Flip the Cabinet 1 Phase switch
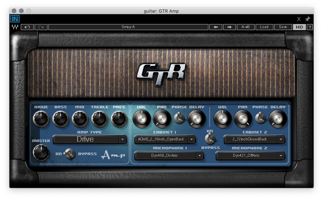The width and height of the screenshot is (323, 199). [179, 118]
